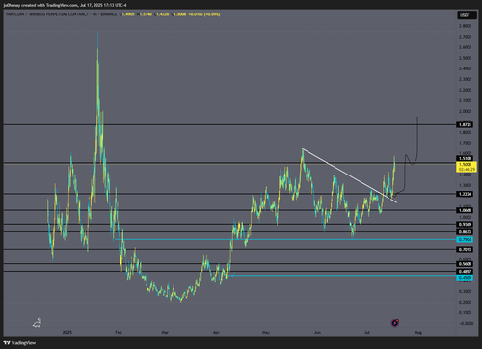This screenshot has height=349, width=482.
Task: Click the dinosaur watermark icon on the chart
Action: 37,323
